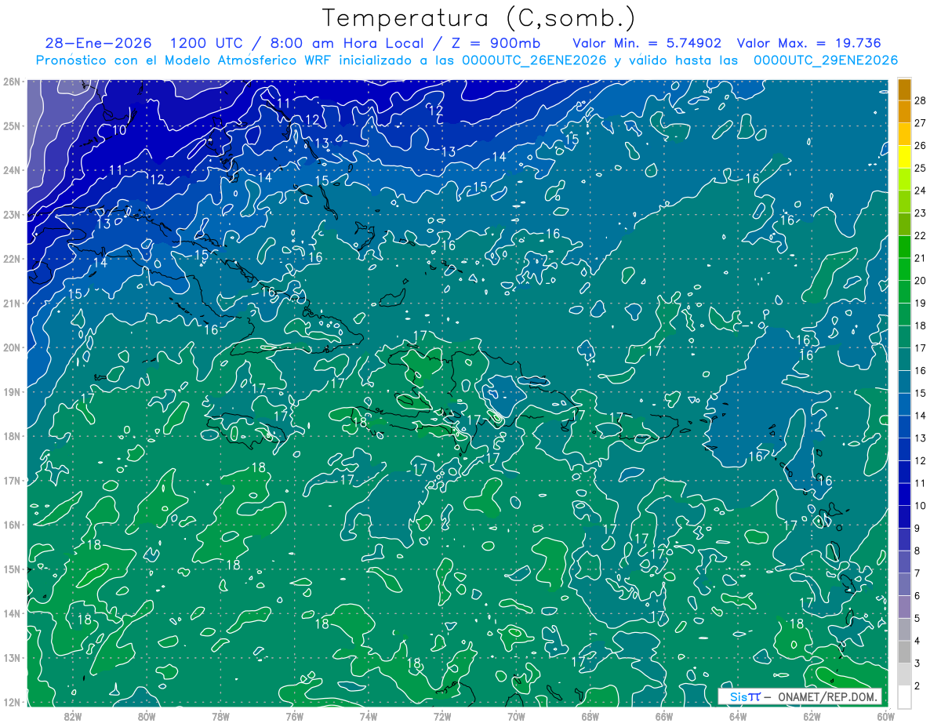Click the color legend label "19"

click(x=920, y=303)
